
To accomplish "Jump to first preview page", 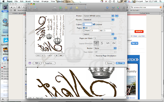I will click(38, 56).
